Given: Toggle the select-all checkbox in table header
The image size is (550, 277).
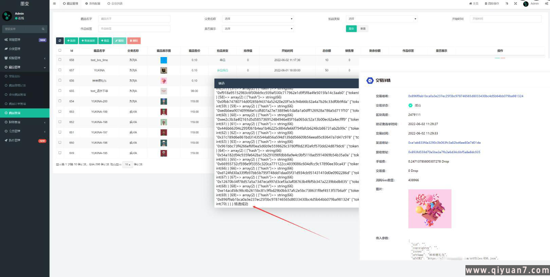Looking at the screenshot, I should [60, 51].
